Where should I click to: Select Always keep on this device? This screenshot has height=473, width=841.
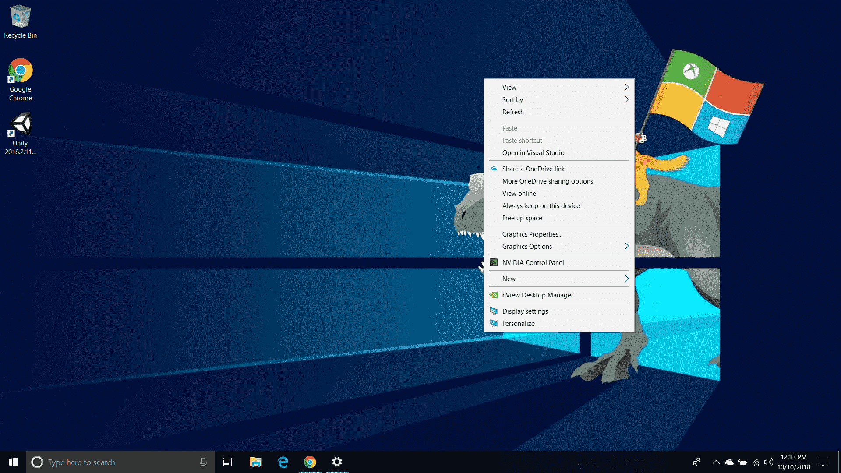coord(559,205)
